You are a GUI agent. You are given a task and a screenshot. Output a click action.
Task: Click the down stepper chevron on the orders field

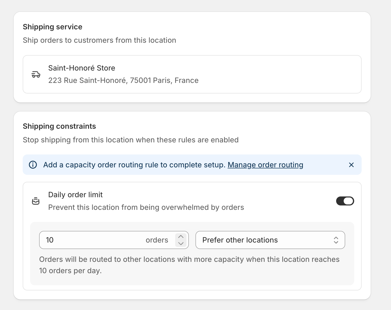(x=181, y=244)
